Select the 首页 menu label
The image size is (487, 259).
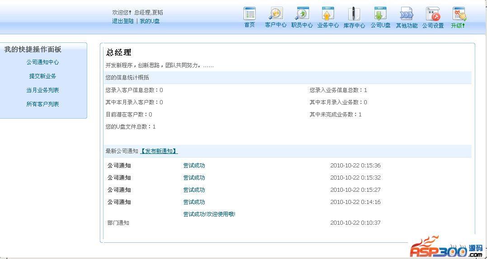pos(250,25)
